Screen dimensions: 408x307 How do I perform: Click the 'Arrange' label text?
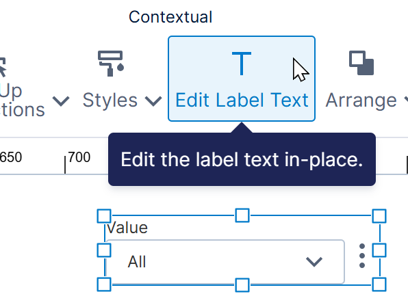click(x=361, y=101)
